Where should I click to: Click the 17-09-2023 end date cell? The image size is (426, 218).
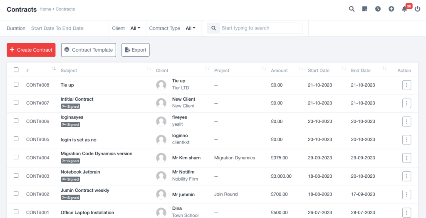point(363,194)
